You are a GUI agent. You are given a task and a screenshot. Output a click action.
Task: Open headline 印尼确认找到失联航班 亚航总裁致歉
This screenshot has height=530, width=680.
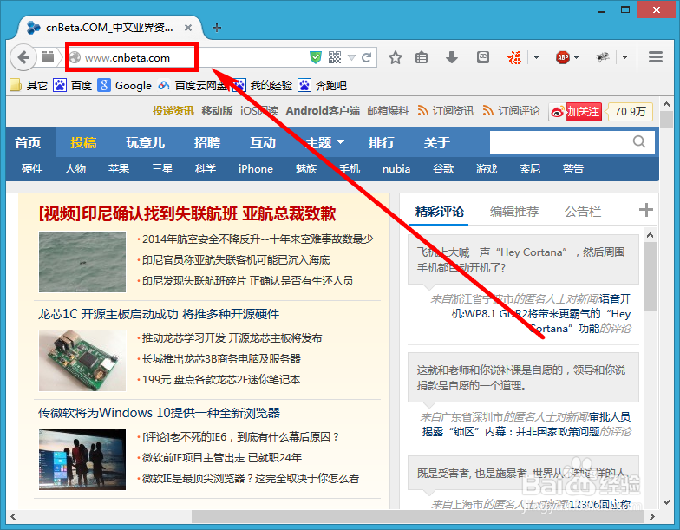(x=187, y=213)
